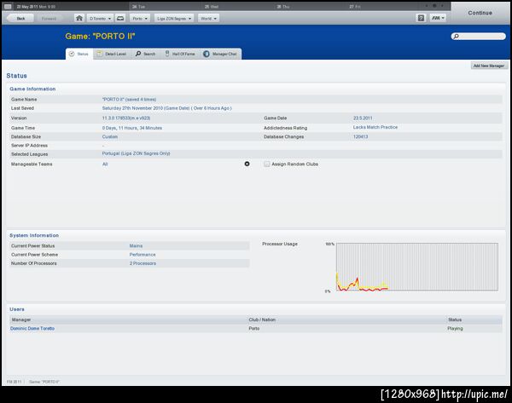
Task: Switch to the Status tab
Action: (x=79, y=54)
